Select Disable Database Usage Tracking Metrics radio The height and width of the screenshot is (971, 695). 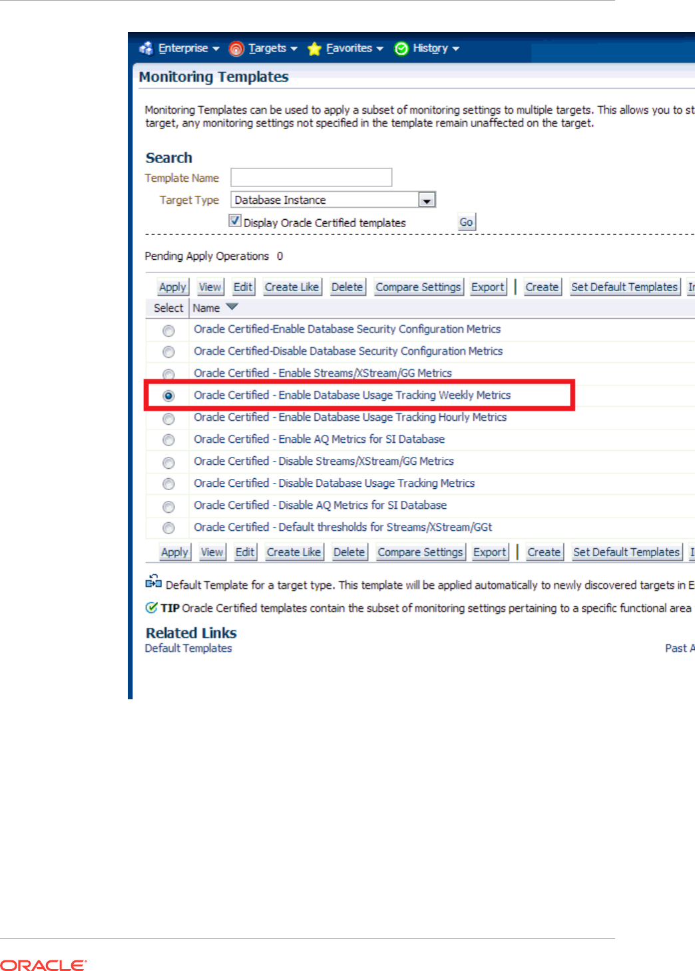click(x=168, y=484)
